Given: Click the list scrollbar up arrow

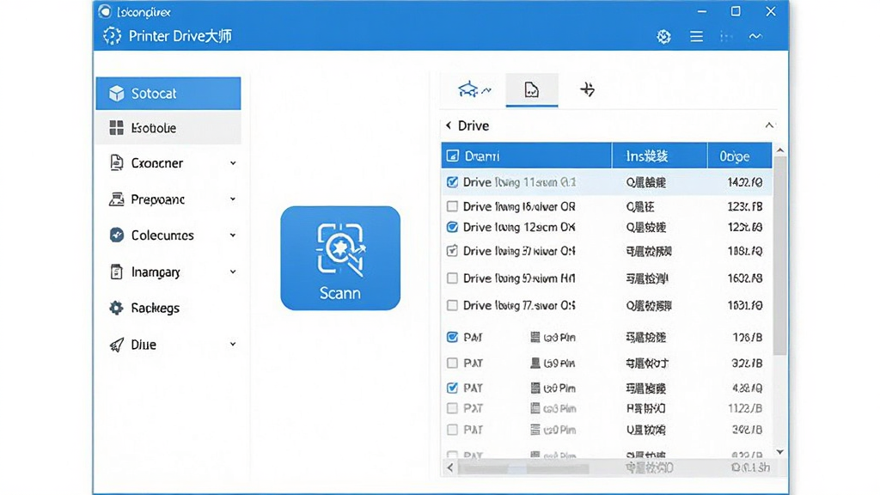Looking at the screenshot, I should pyautogui.click(x=780, y=150).
